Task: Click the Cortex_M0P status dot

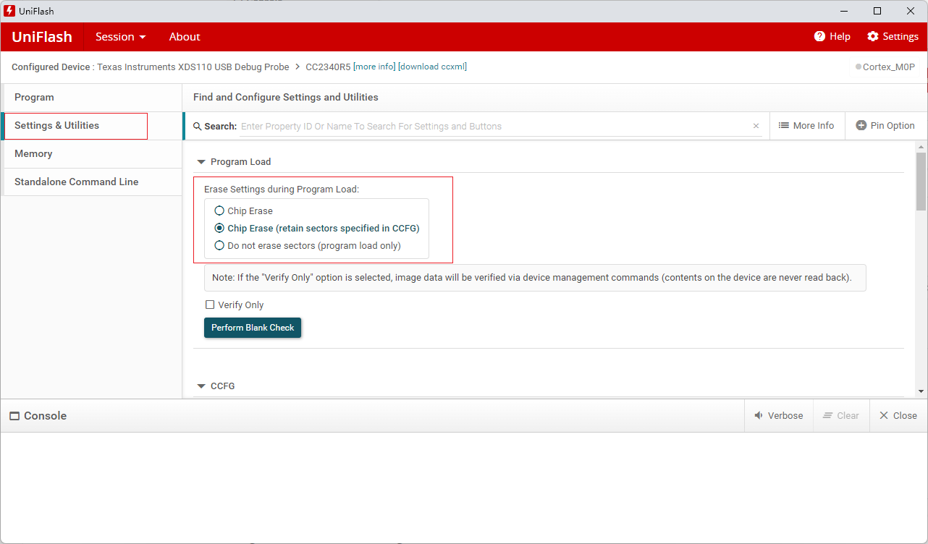Action: [859, 67]
